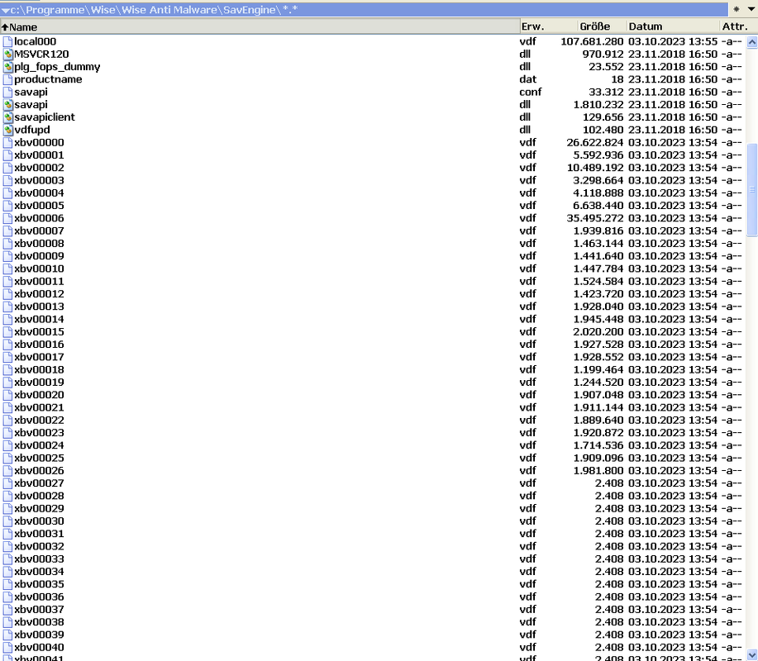Click the xbv00000 file icon

pos(7,143)
